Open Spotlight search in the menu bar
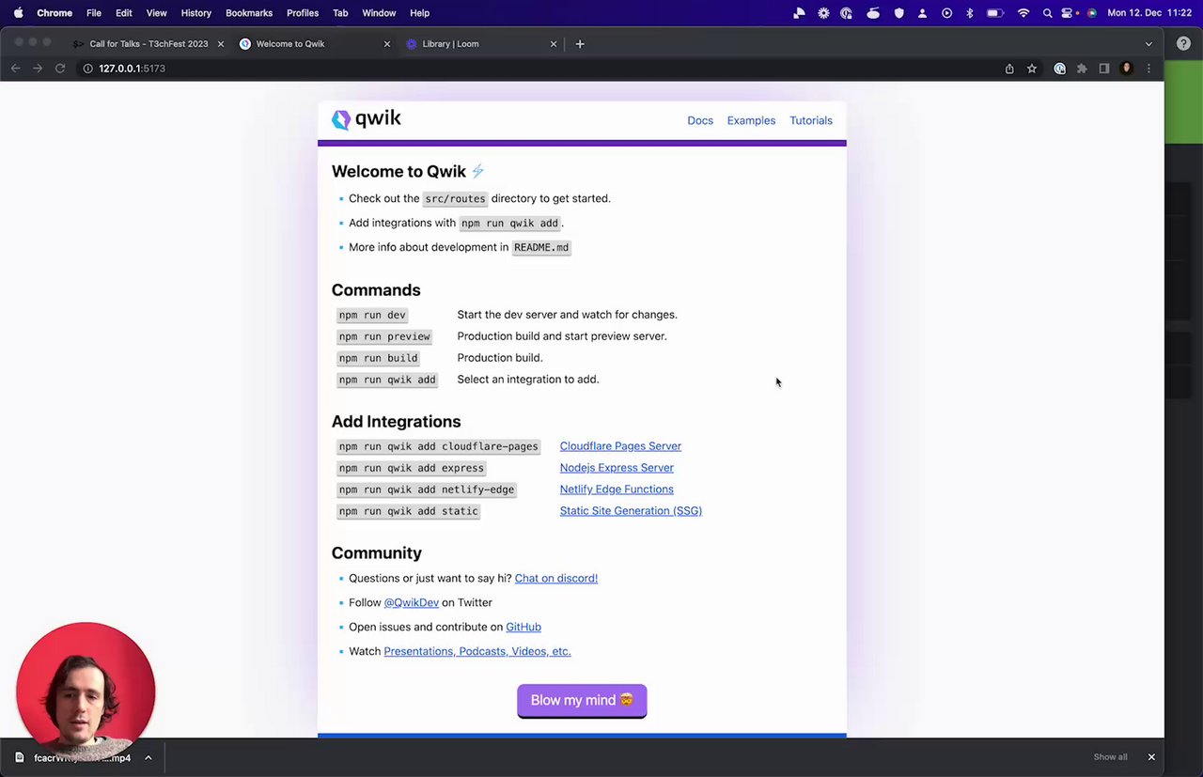 point(1047,13)
